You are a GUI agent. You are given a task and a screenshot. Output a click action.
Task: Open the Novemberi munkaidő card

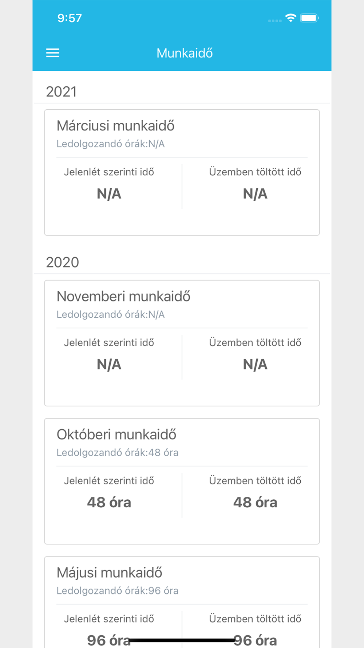[x=182, y=343]
